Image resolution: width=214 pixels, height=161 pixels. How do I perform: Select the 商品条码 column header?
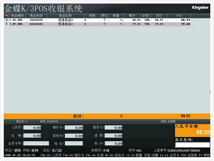[36, 16]
